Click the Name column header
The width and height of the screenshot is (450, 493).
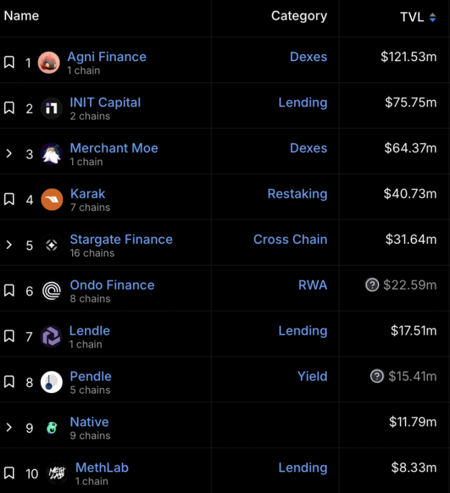(x=22, y=16)
